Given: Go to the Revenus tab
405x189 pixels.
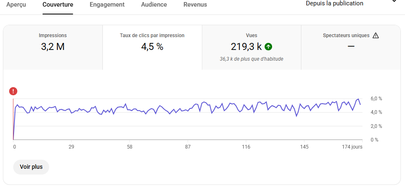Looking at the screenshot, I should 195,5.
